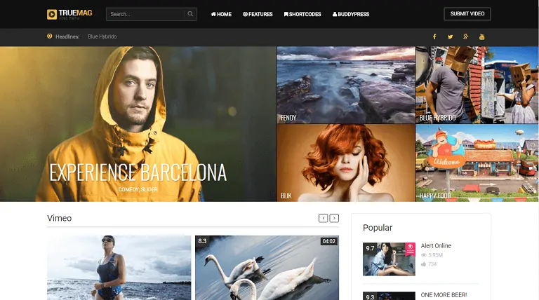Click the Slider category link
This screenshot has width=539, height=300.
click(149, 189)
